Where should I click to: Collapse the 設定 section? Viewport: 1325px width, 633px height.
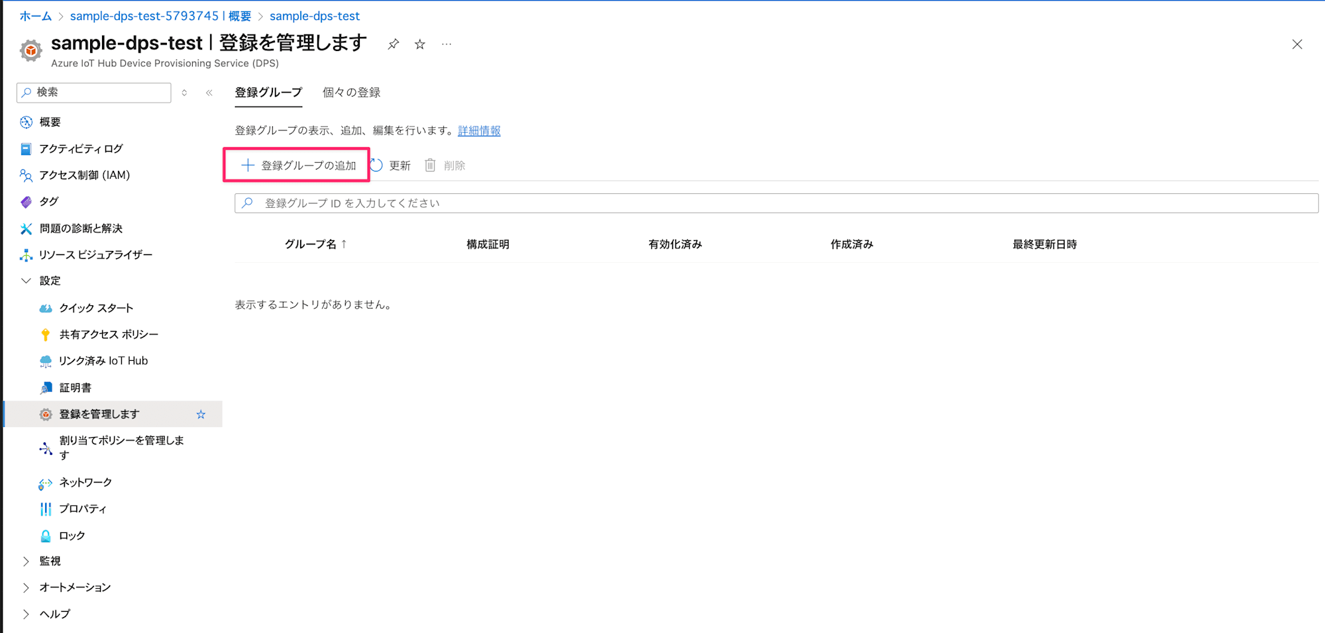coord(26,281)
